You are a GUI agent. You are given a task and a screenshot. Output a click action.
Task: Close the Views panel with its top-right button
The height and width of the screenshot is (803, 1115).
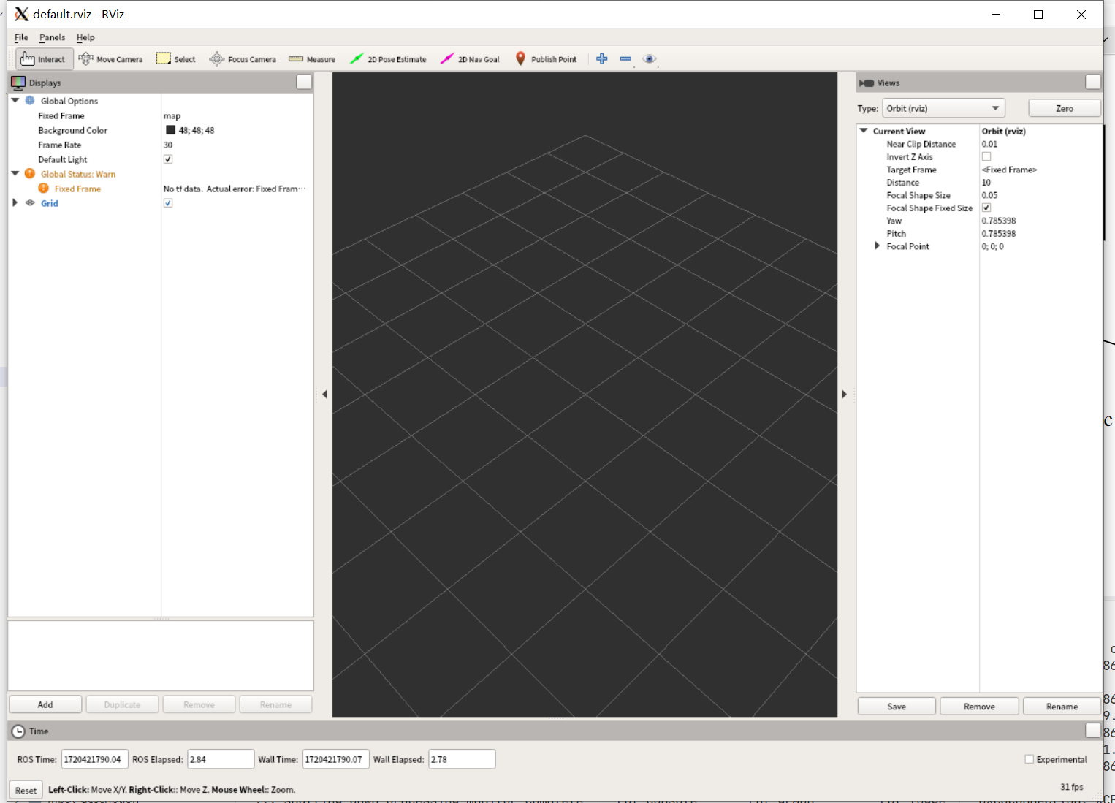tap(1093, 83)
